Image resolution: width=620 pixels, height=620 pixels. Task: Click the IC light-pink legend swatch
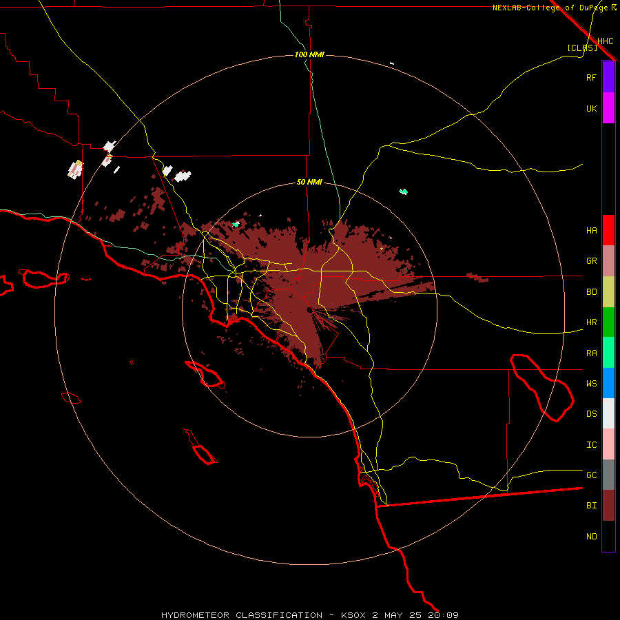(x=608, y=444)
